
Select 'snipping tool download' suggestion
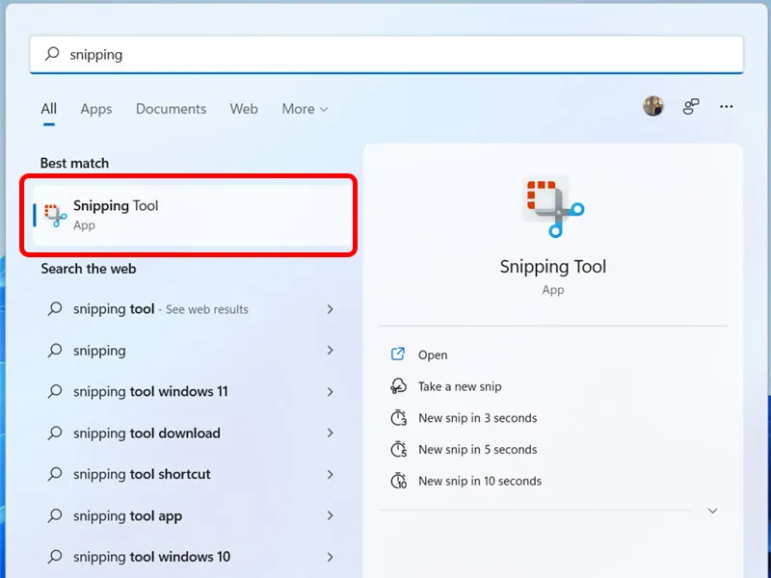point(190,433)
